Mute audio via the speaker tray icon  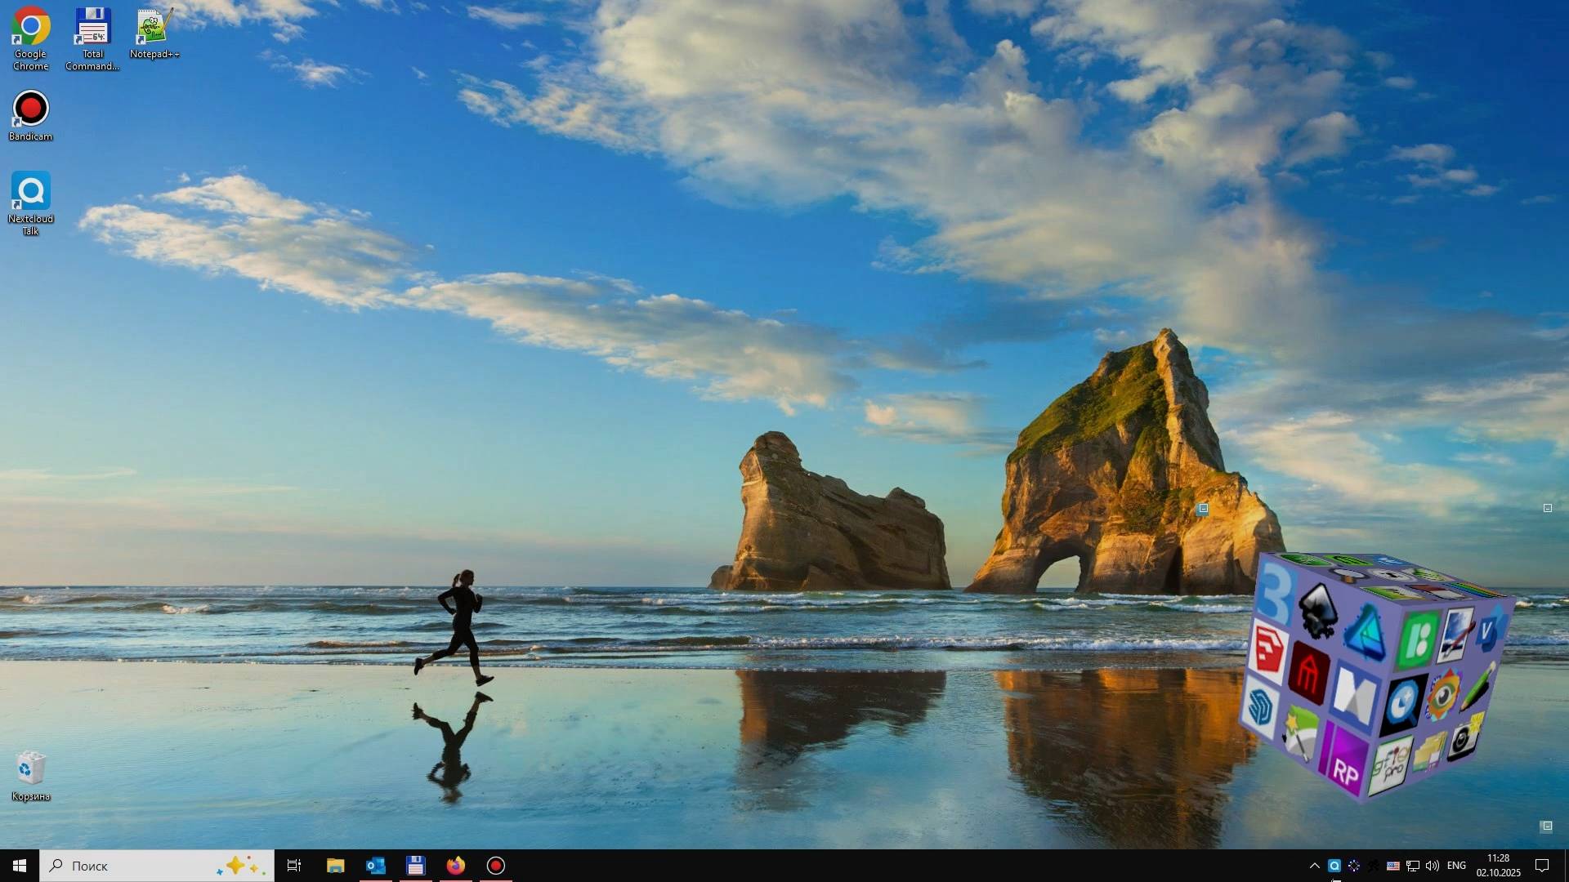point(1432,866)
